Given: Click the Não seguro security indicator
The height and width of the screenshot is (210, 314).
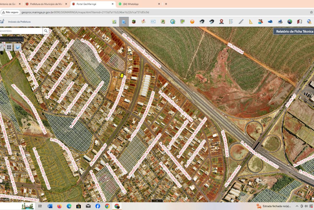Looking at the screenshot, I should (10, 12).
